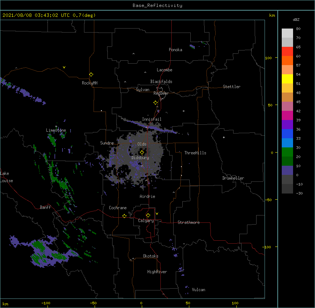Click the radar site diamond between Olds and Didsbury
The width and height of the screenshot is (315, 308).
click(x=142, y=153)
